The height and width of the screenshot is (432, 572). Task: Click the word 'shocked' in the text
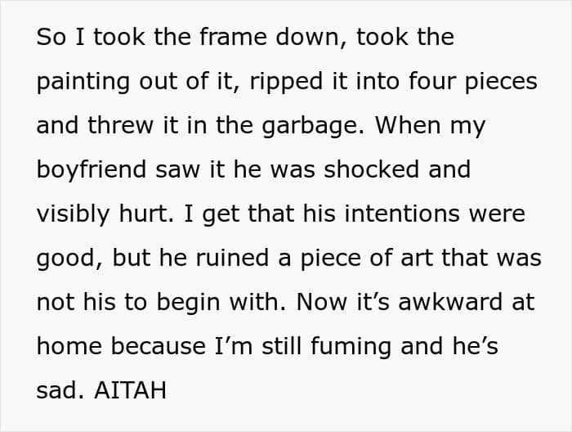coord(371,169)
